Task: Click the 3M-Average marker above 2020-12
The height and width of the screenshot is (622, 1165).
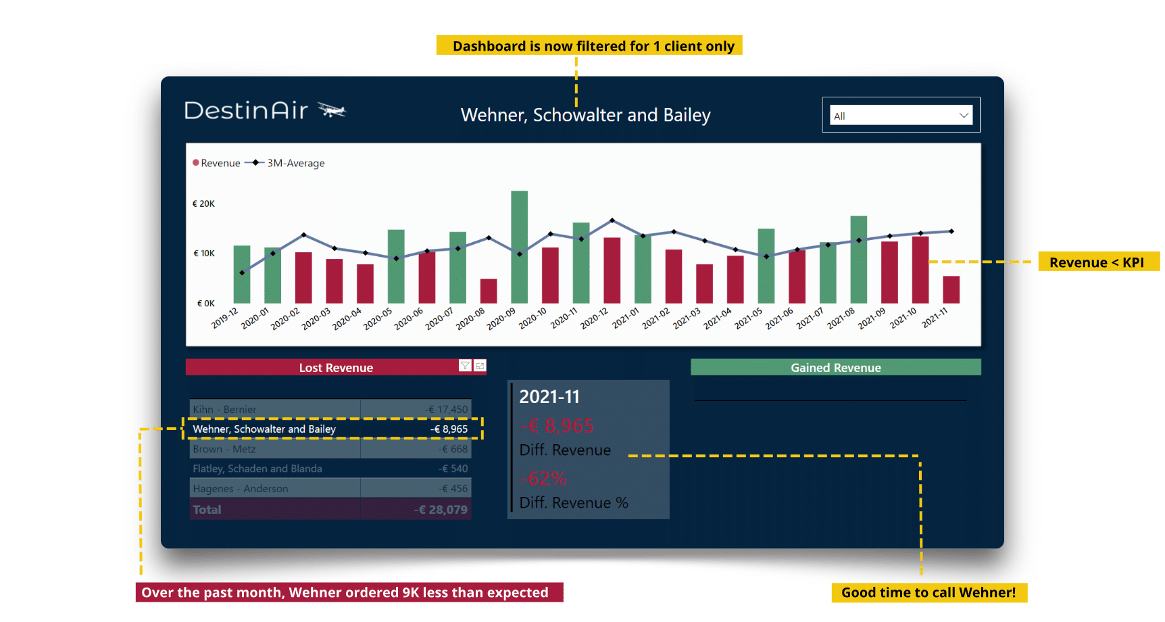Action: tap(612, 220)
